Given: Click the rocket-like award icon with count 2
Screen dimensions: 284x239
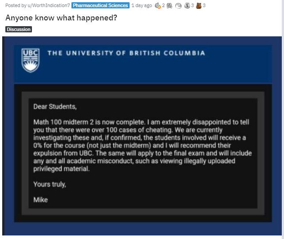Looking at the screenshot, I should [x=158, y=6].
